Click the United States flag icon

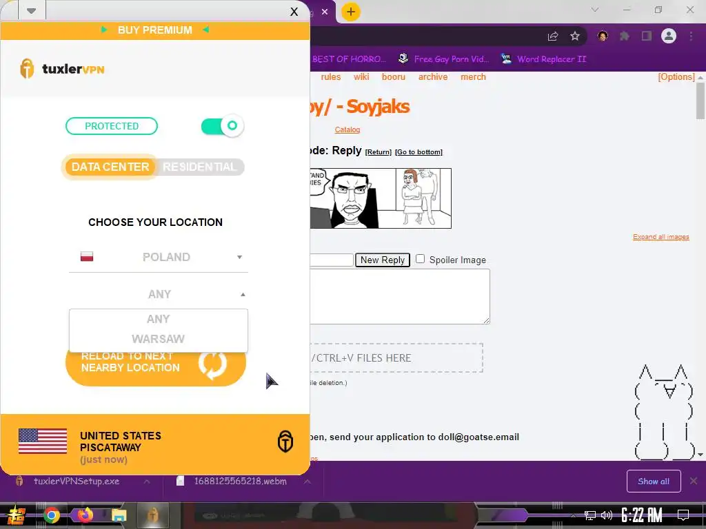(x=43, y=442)
